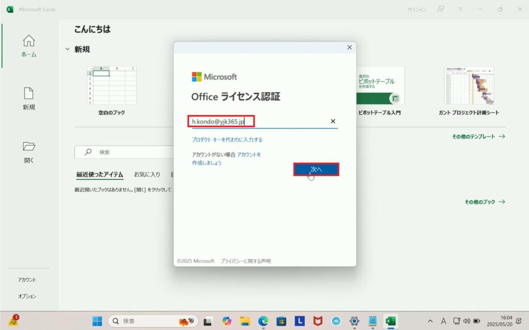This screenshot has width=529, height=330.
Task: Go to ホーム in the Excel sidebar
Action: (x=29, y=46)
